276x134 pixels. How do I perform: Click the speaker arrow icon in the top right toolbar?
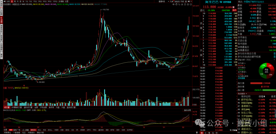tap(189, 1)
